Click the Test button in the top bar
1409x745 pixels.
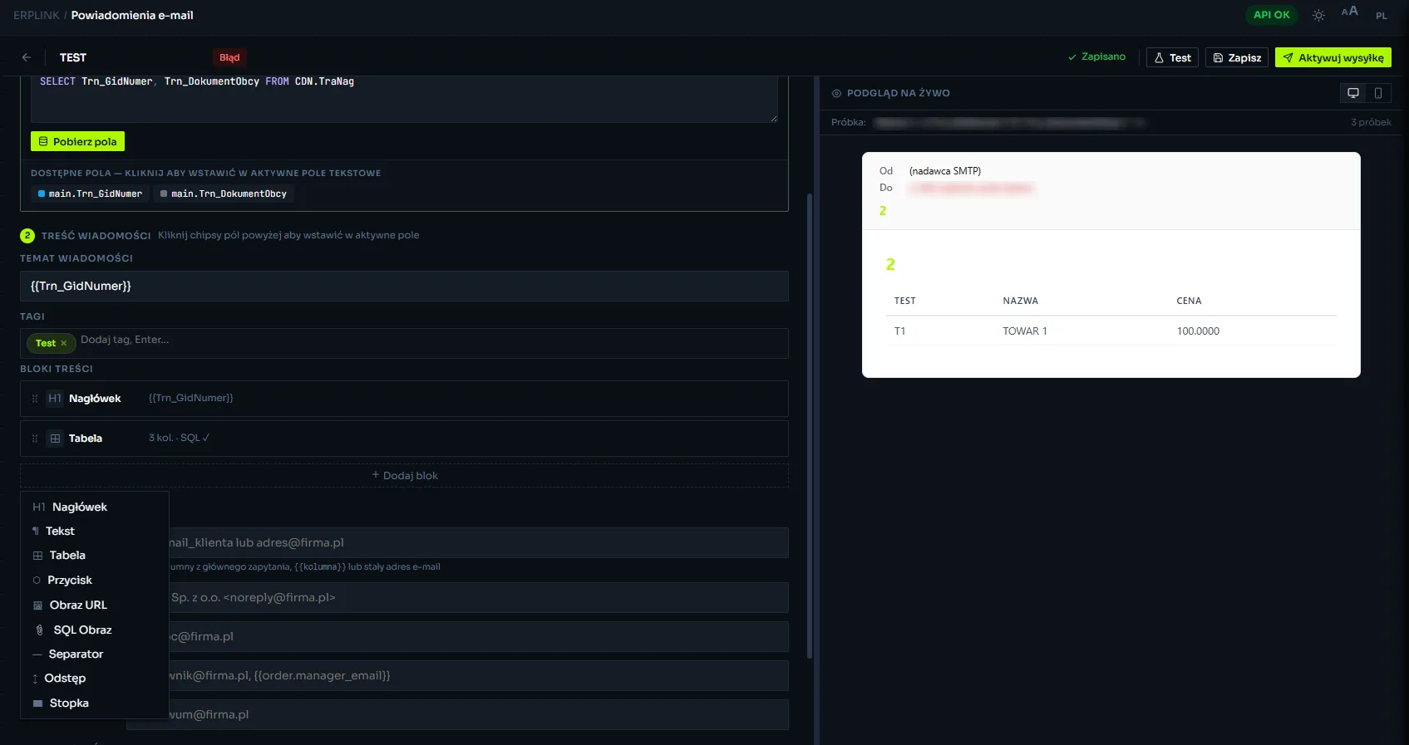pos(1172,57)
